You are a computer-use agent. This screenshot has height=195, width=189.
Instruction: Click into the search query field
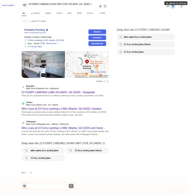60,4
